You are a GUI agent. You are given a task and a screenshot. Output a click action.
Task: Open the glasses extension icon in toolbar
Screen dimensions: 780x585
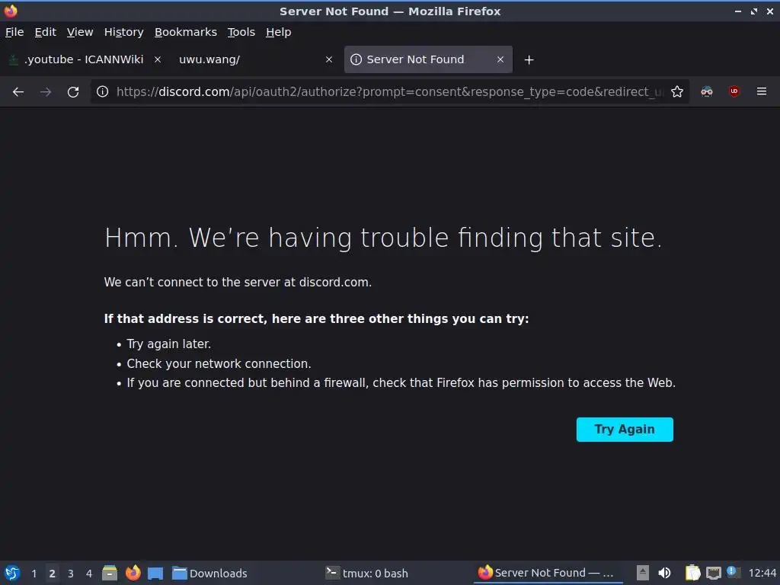click(x=706, y=91)
